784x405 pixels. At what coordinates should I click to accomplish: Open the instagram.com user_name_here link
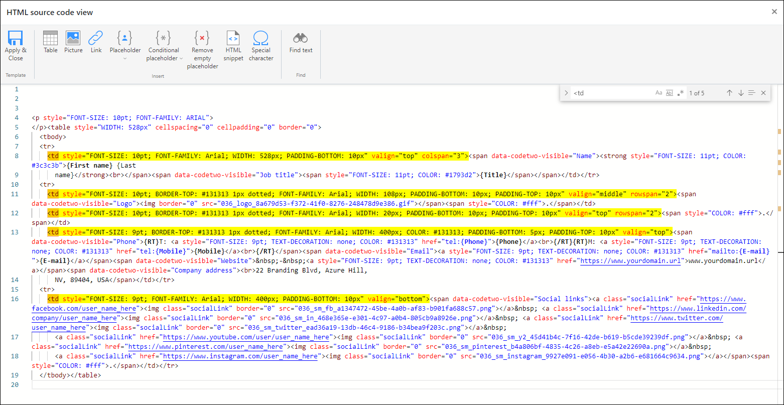tap(240, 356)
